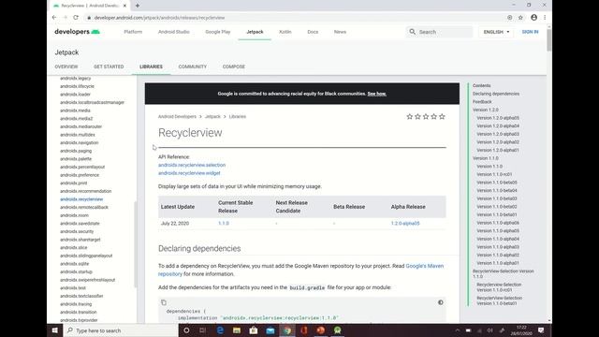The width and height of the screenshot is (599, 337).
Task: Open the notification center icon
Action: [x=541, y=330]
